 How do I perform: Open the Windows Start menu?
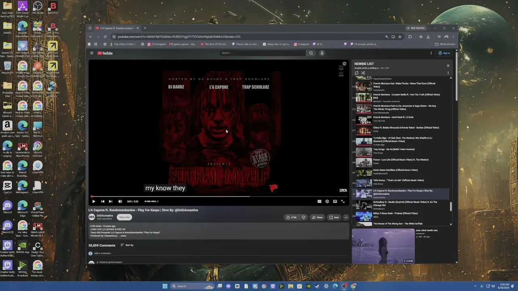[165, 286]
